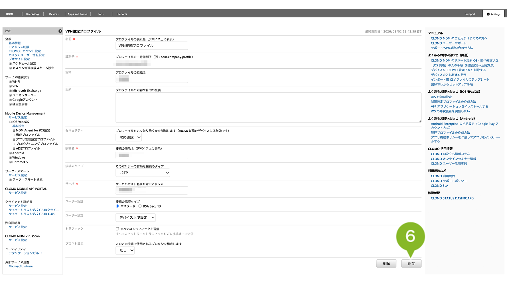Viewport: 507px width, 285px height.
Task: Open the L2TP connection type dropdown
Action: [x=143, y=173]
